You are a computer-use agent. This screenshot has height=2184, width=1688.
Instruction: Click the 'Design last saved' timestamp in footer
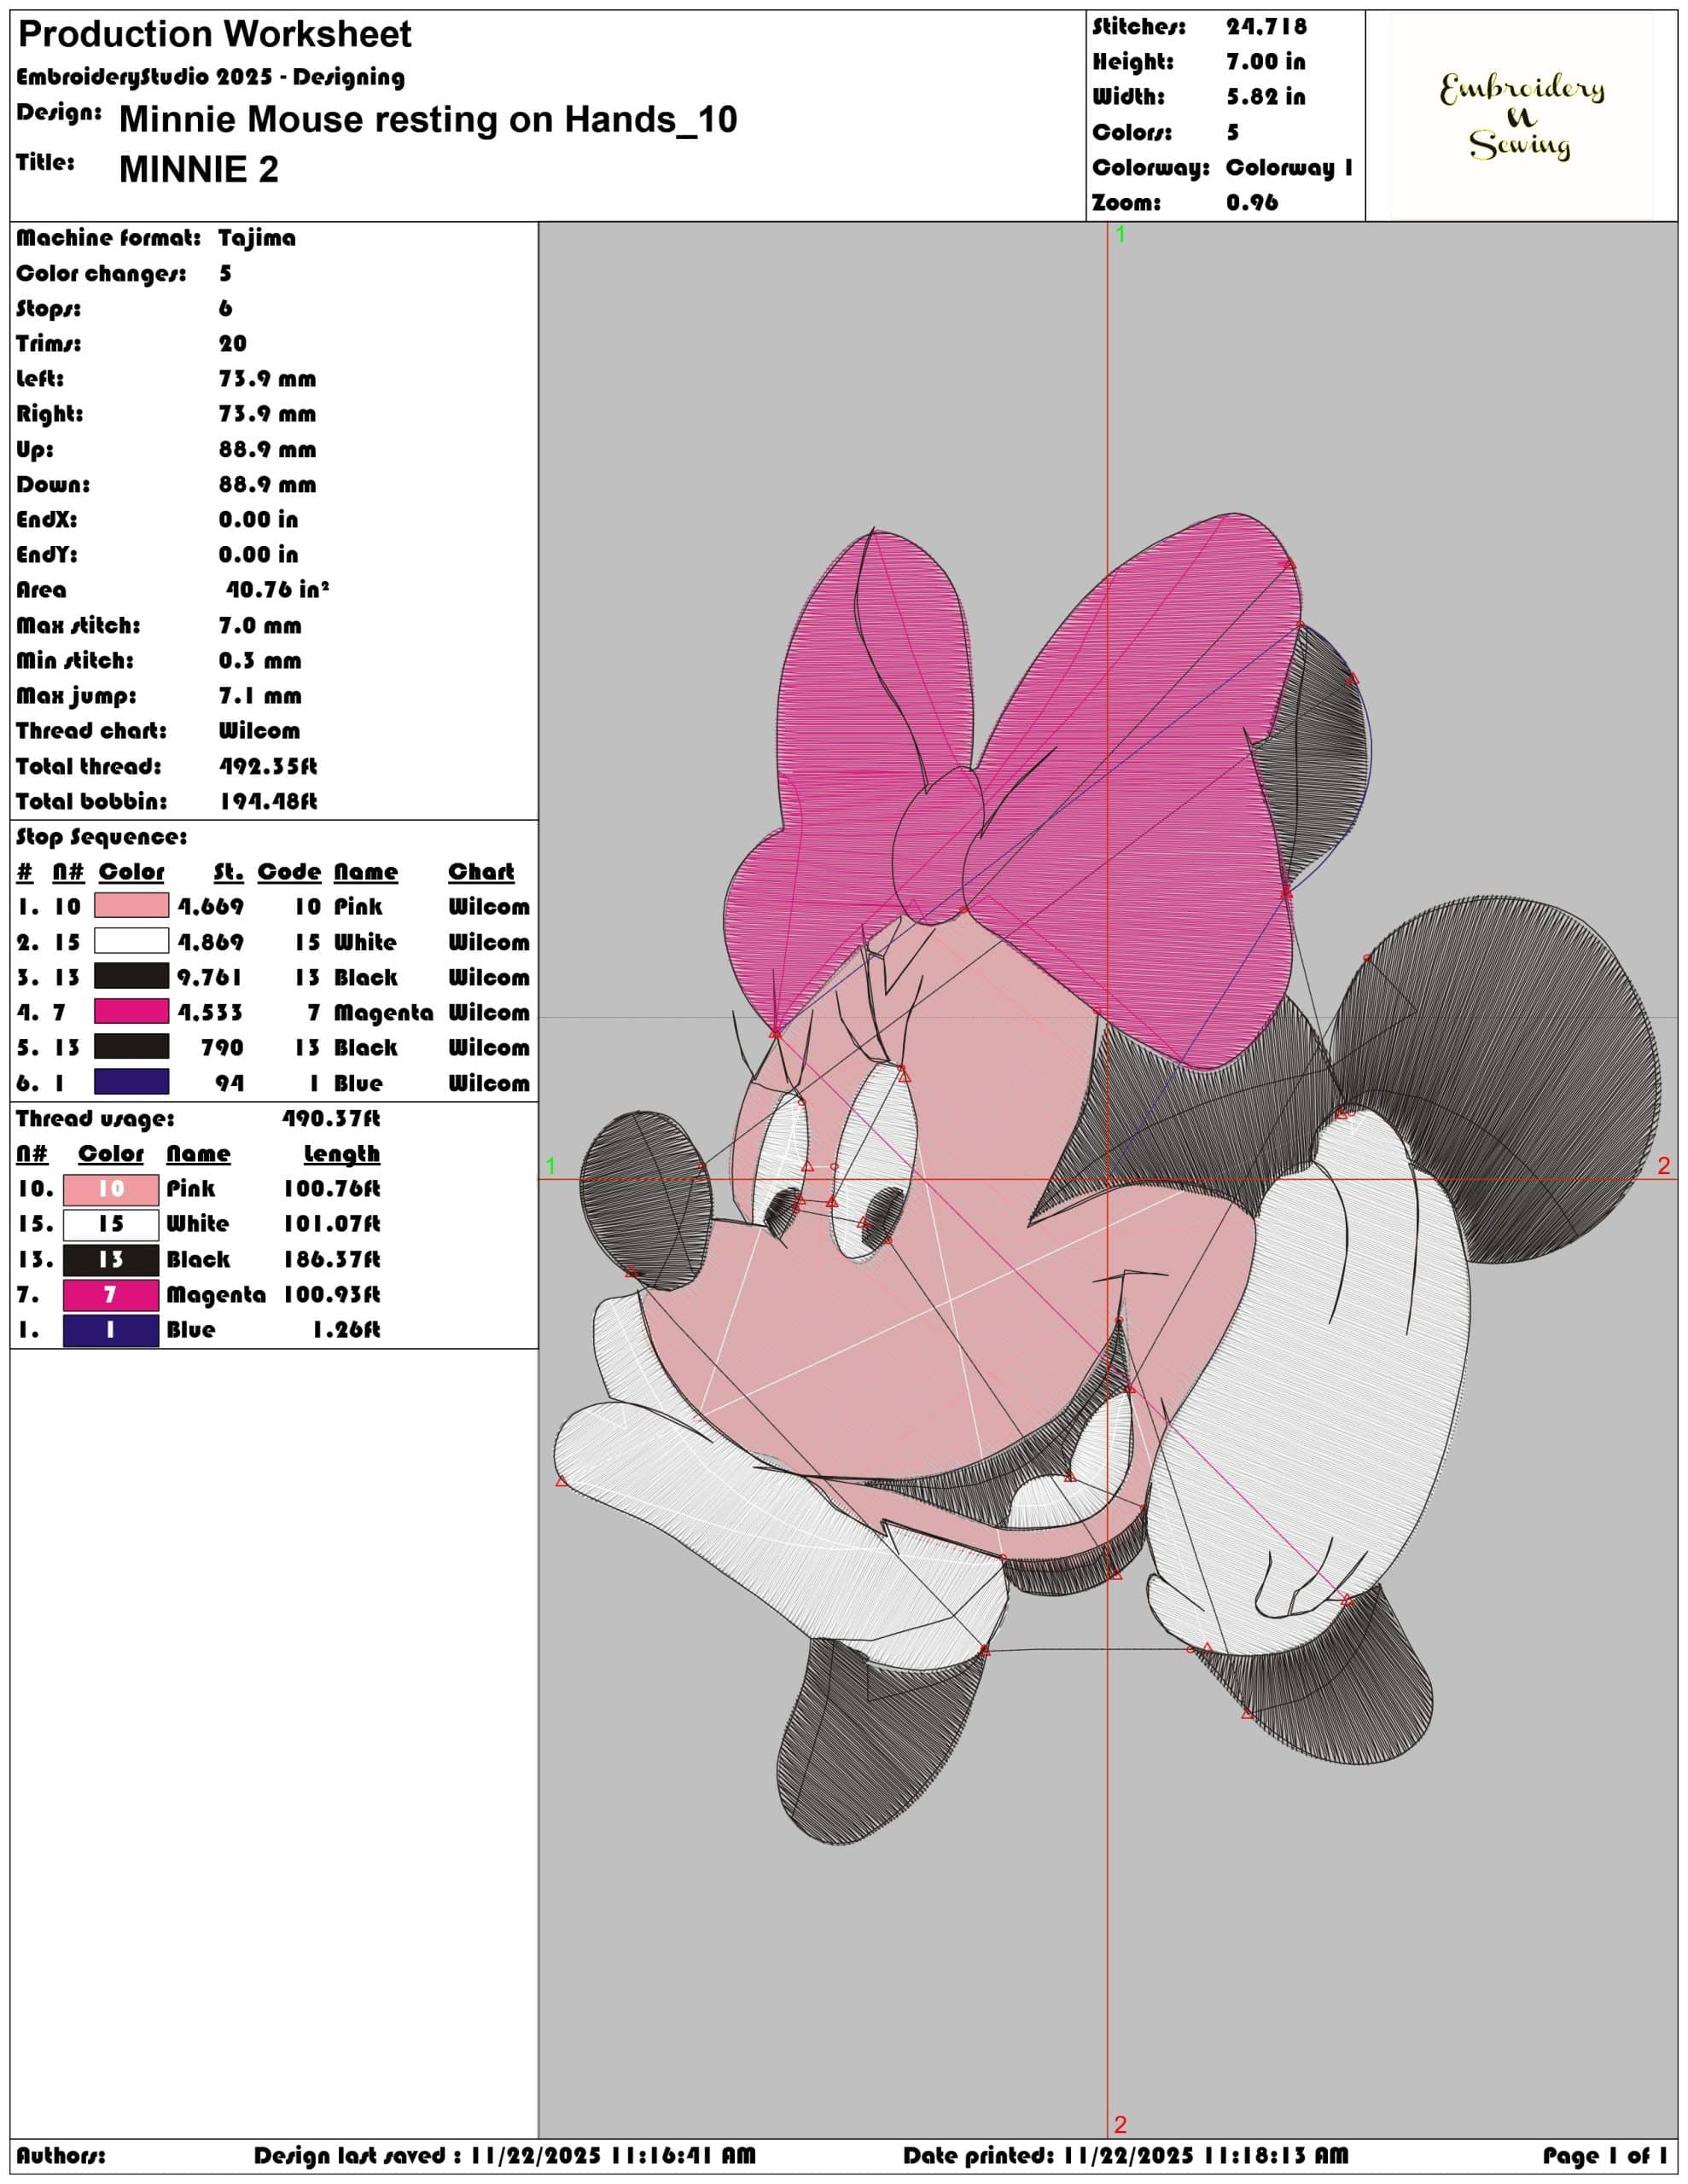(504, 2155)
